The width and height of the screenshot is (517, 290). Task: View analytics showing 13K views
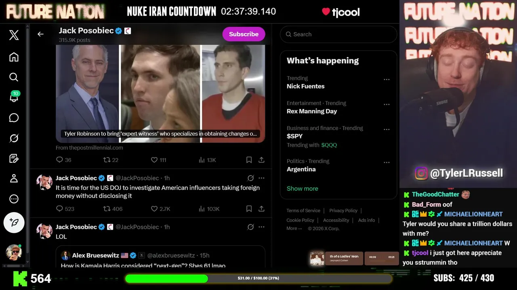(x=207, y=160)
